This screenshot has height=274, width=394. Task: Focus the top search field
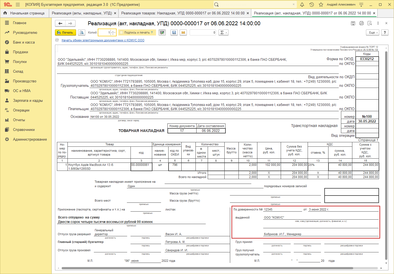coord(255,5)
